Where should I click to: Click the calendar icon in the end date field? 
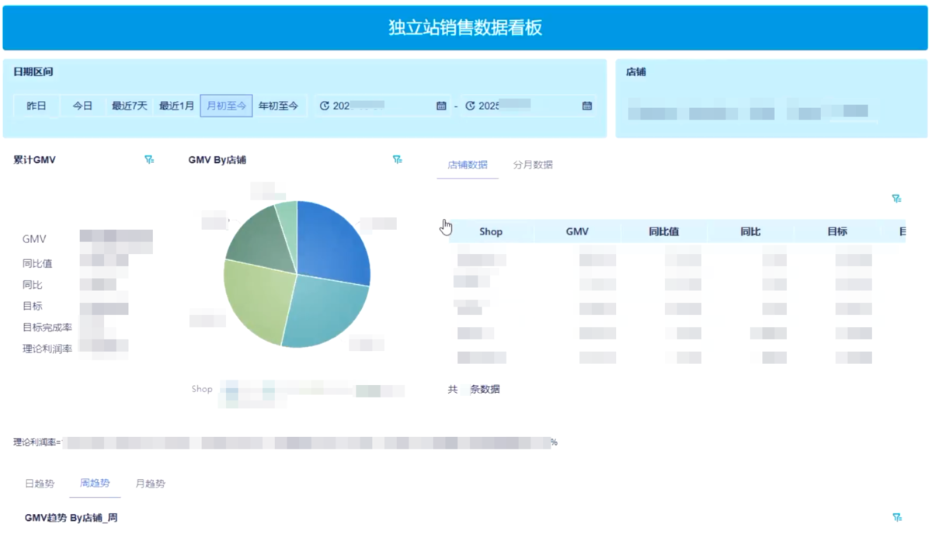click(587, 106)
